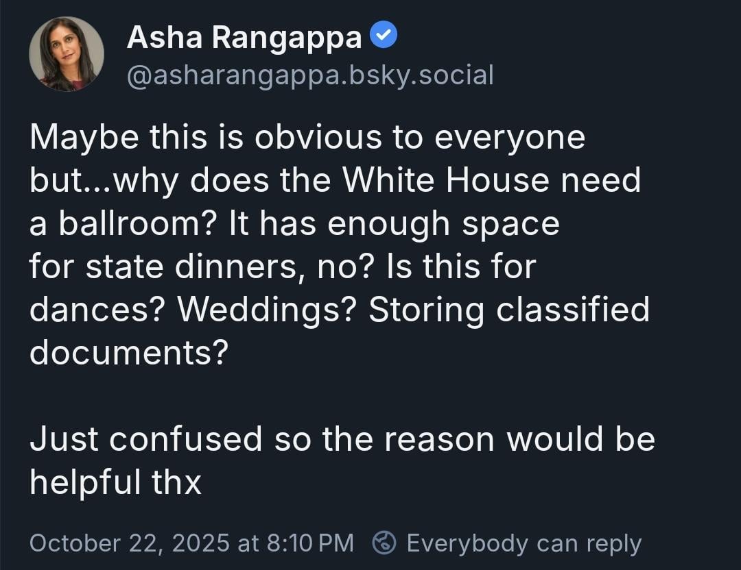Click the "Everybody can reply" label
The width and height of the screenshot is (741, 570).
pos(524,543)
